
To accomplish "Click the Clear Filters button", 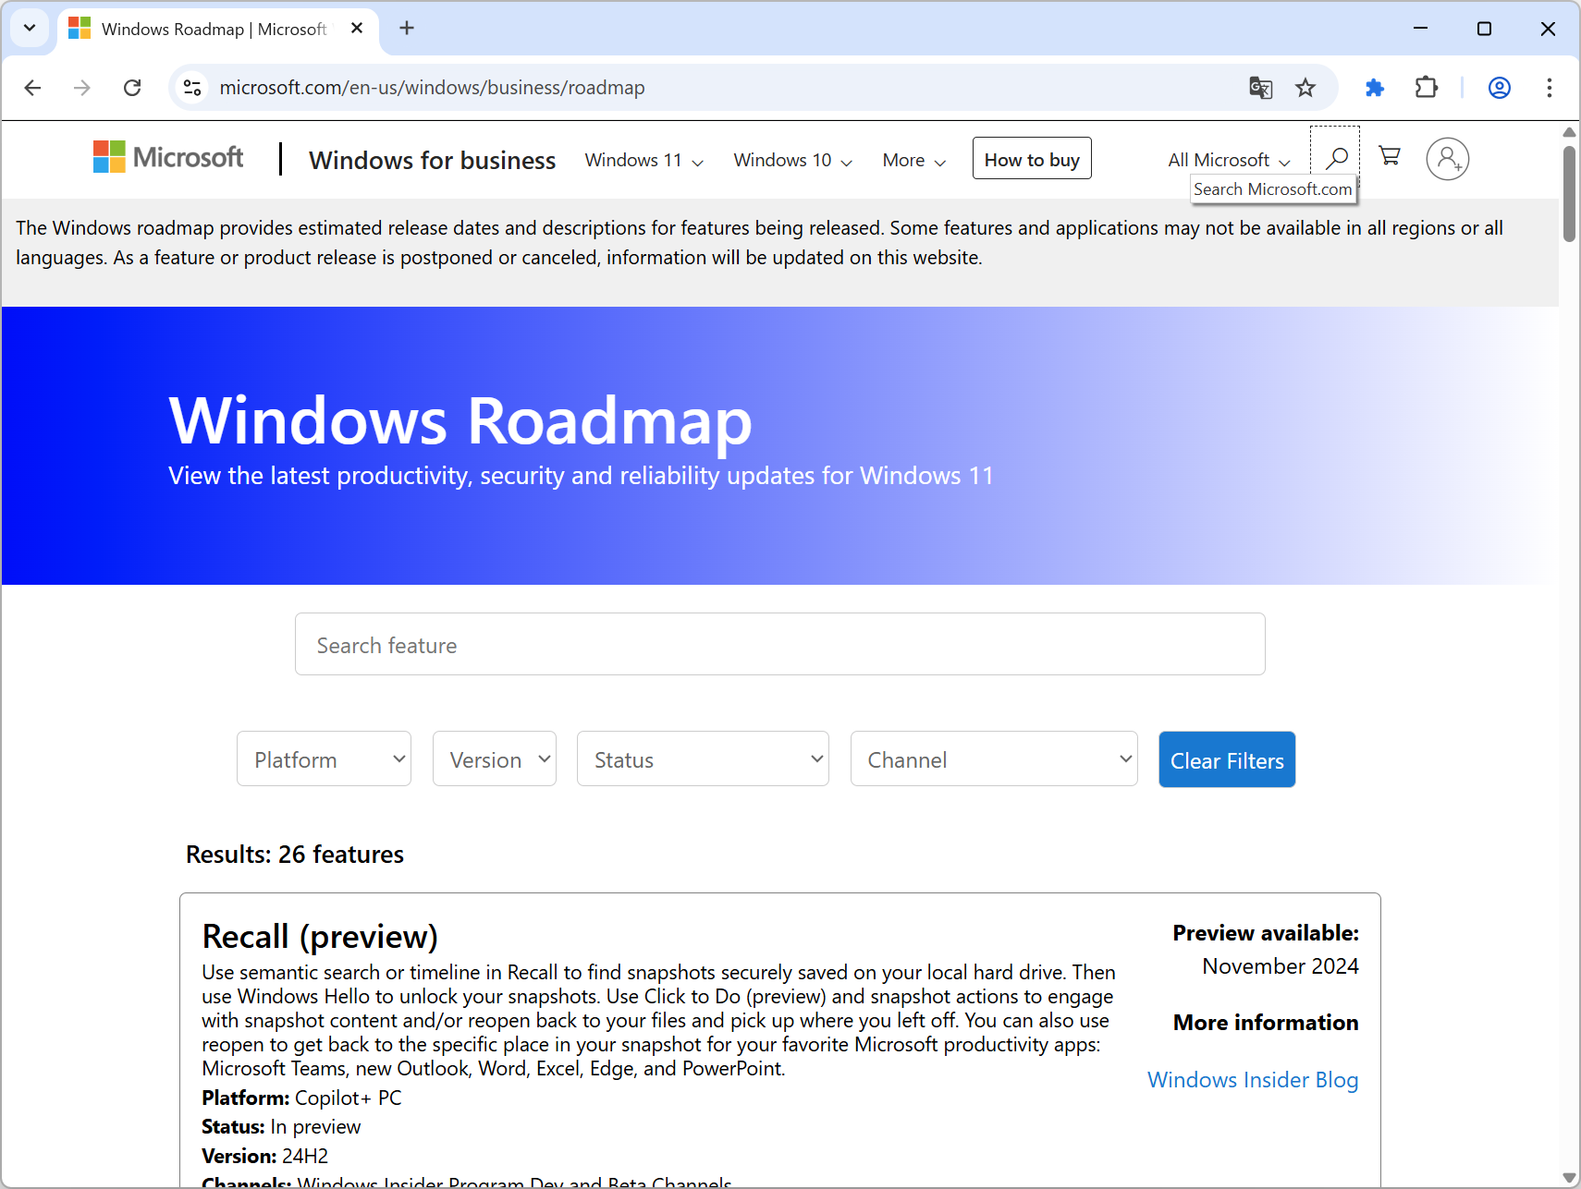I will 1227,759.
